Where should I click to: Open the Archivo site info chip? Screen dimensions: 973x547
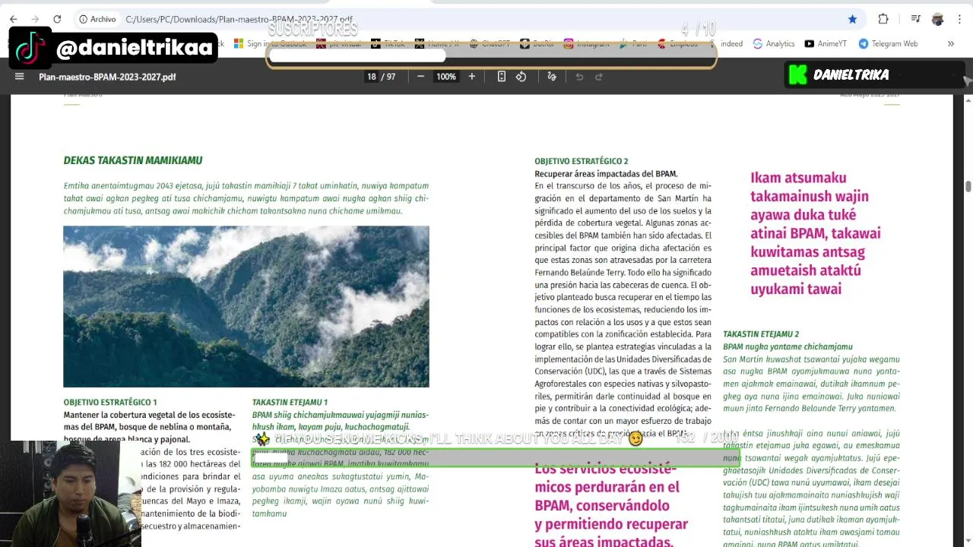pos(98,19)
